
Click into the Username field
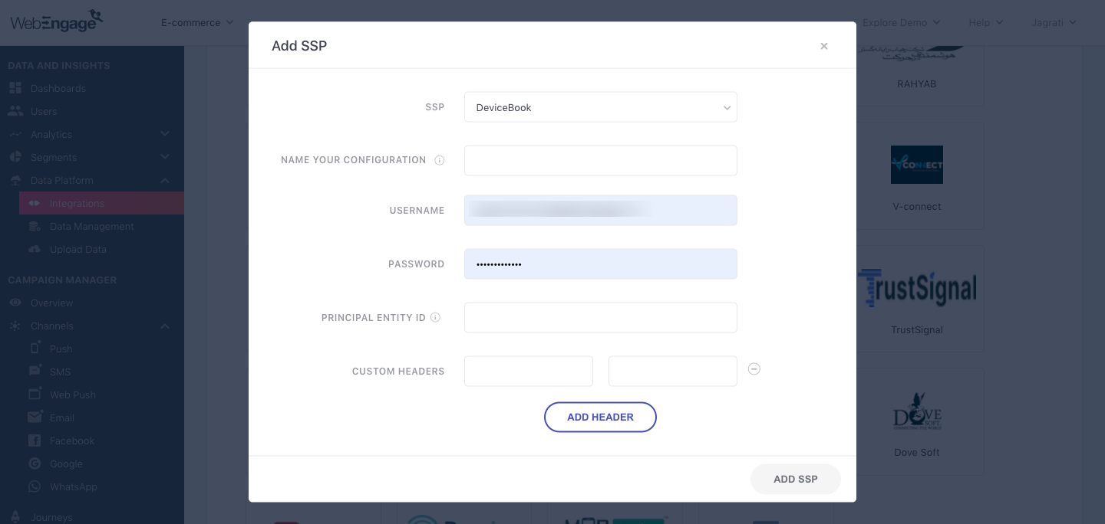point(601,211)
